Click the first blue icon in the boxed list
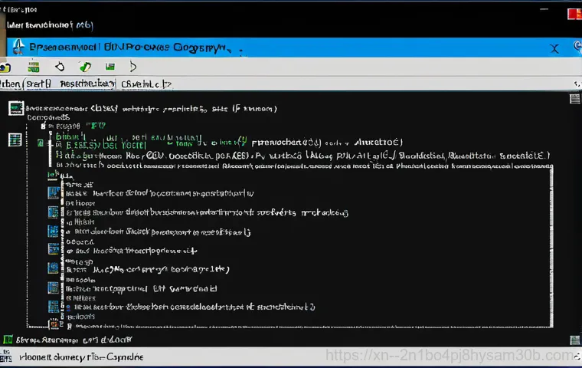582x368 pixels. [x=54, y=193]
